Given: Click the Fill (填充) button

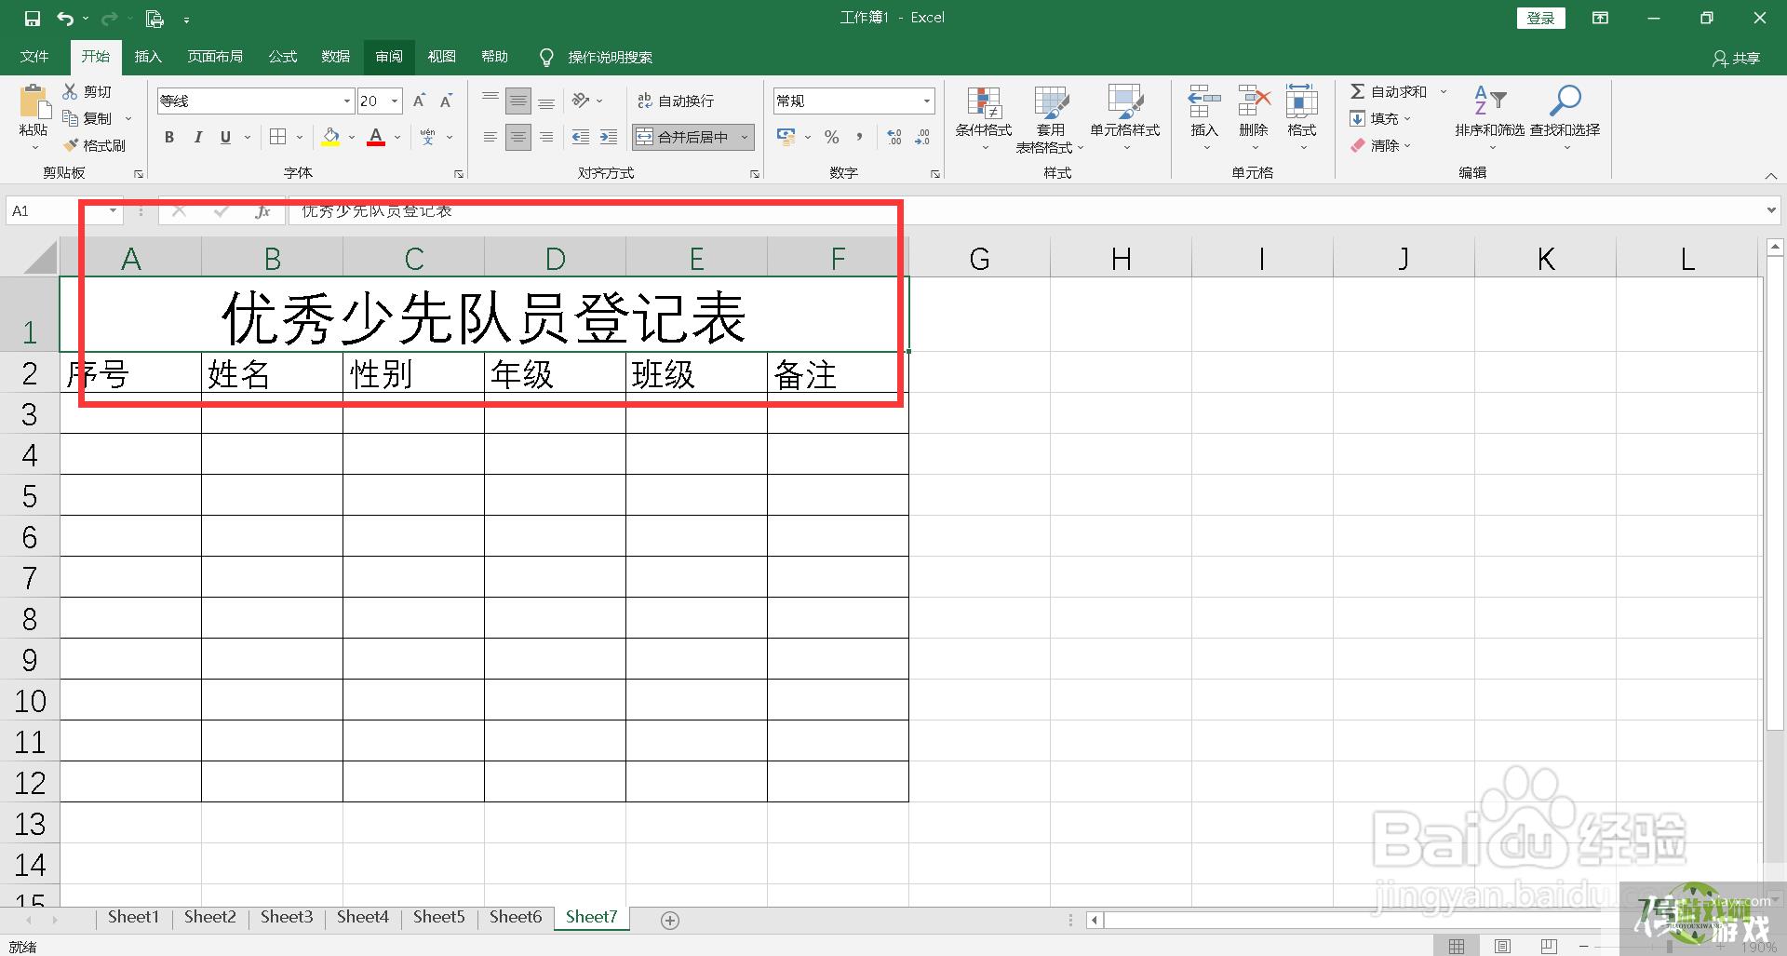Looking at the screenshot, I should click(1375, 118).
